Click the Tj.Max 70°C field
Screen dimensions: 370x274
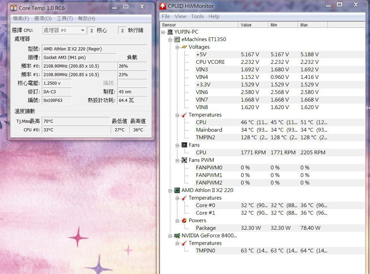(x=76, y=121)
